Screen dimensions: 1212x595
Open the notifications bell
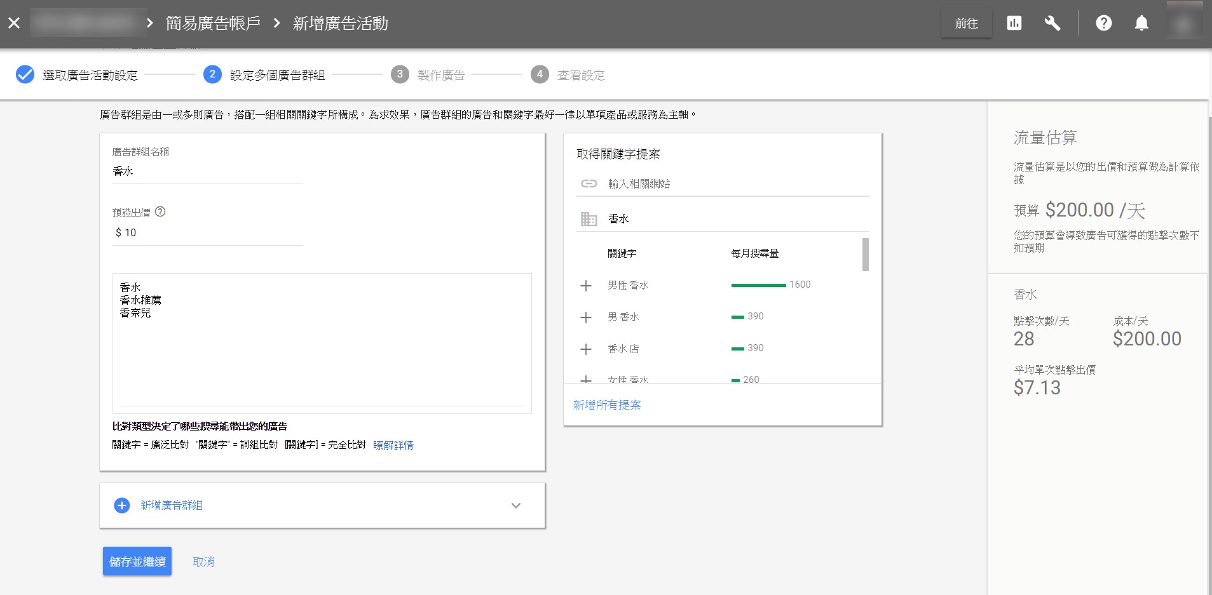click(x=1141, y=23)
